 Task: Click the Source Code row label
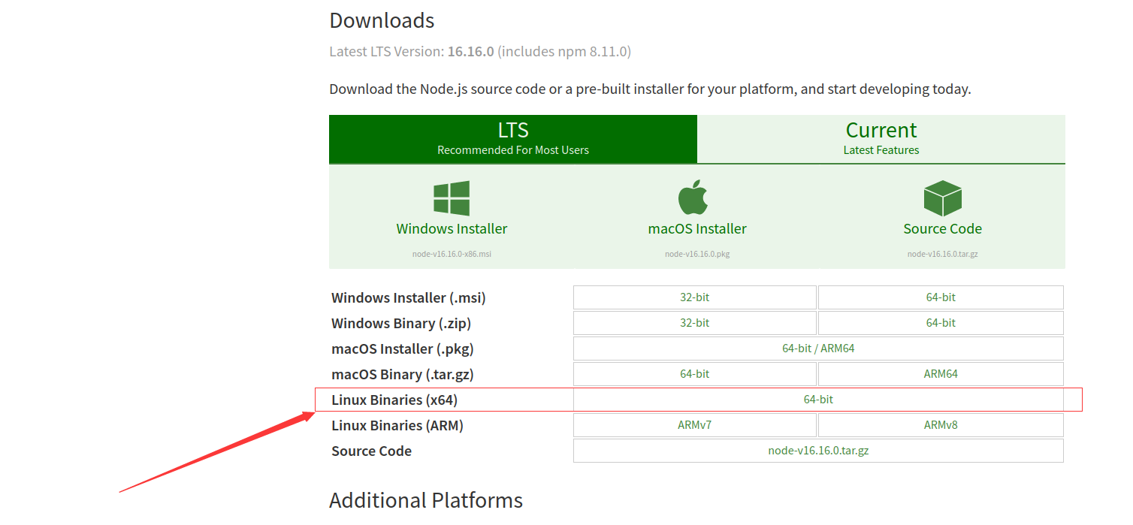coord(371,451)
